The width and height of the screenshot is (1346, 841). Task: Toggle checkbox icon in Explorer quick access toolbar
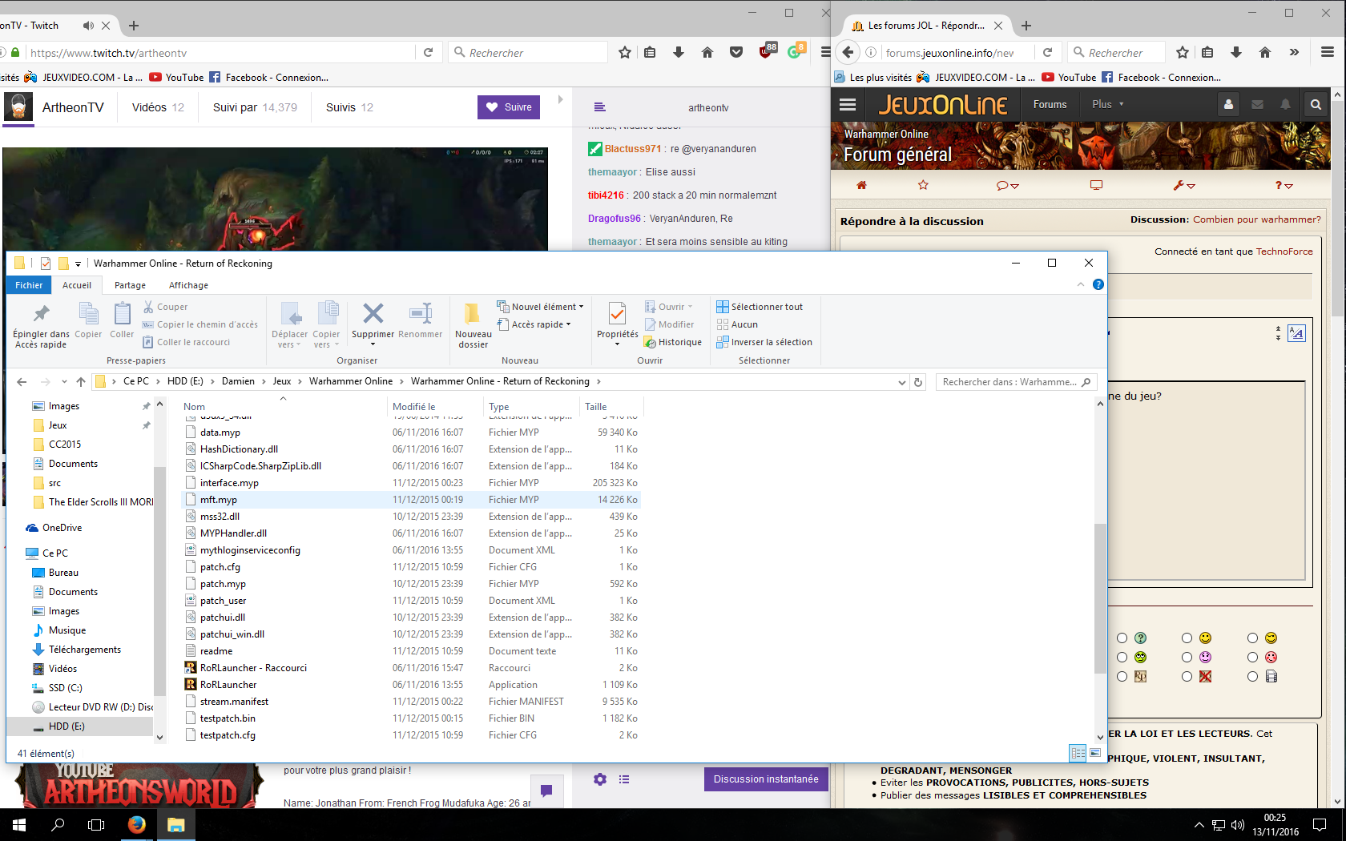pyautogui.click(x=45, y=264)
